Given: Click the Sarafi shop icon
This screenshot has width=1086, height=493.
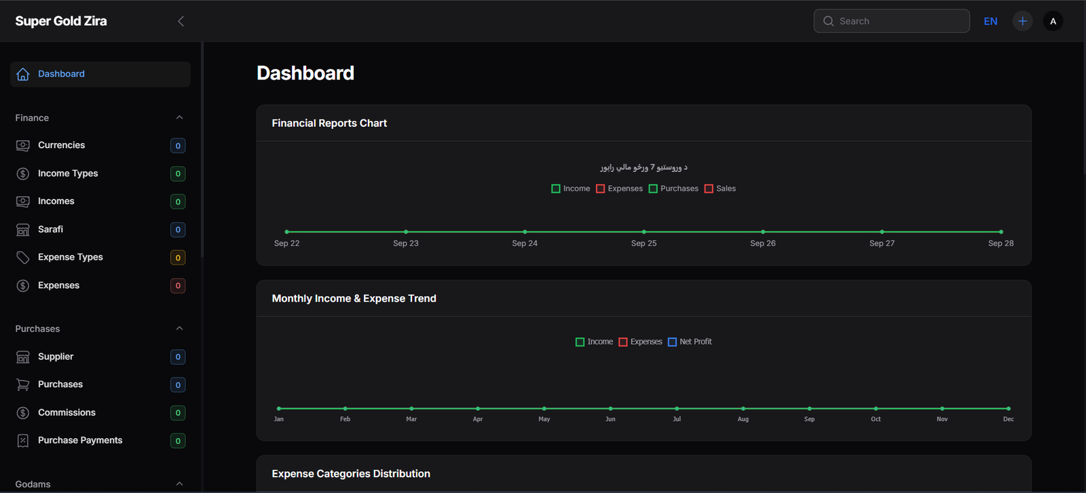Looking at the screenshot, I should tap(23, 230).
